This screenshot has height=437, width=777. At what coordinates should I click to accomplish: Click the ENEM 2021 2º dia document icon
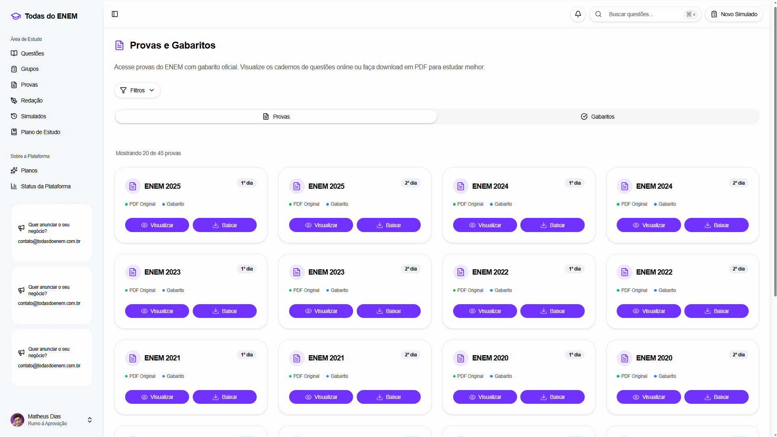(x=297, y=358)
